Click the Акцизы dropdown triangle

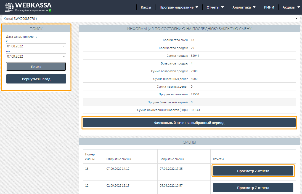pos(298,7)
